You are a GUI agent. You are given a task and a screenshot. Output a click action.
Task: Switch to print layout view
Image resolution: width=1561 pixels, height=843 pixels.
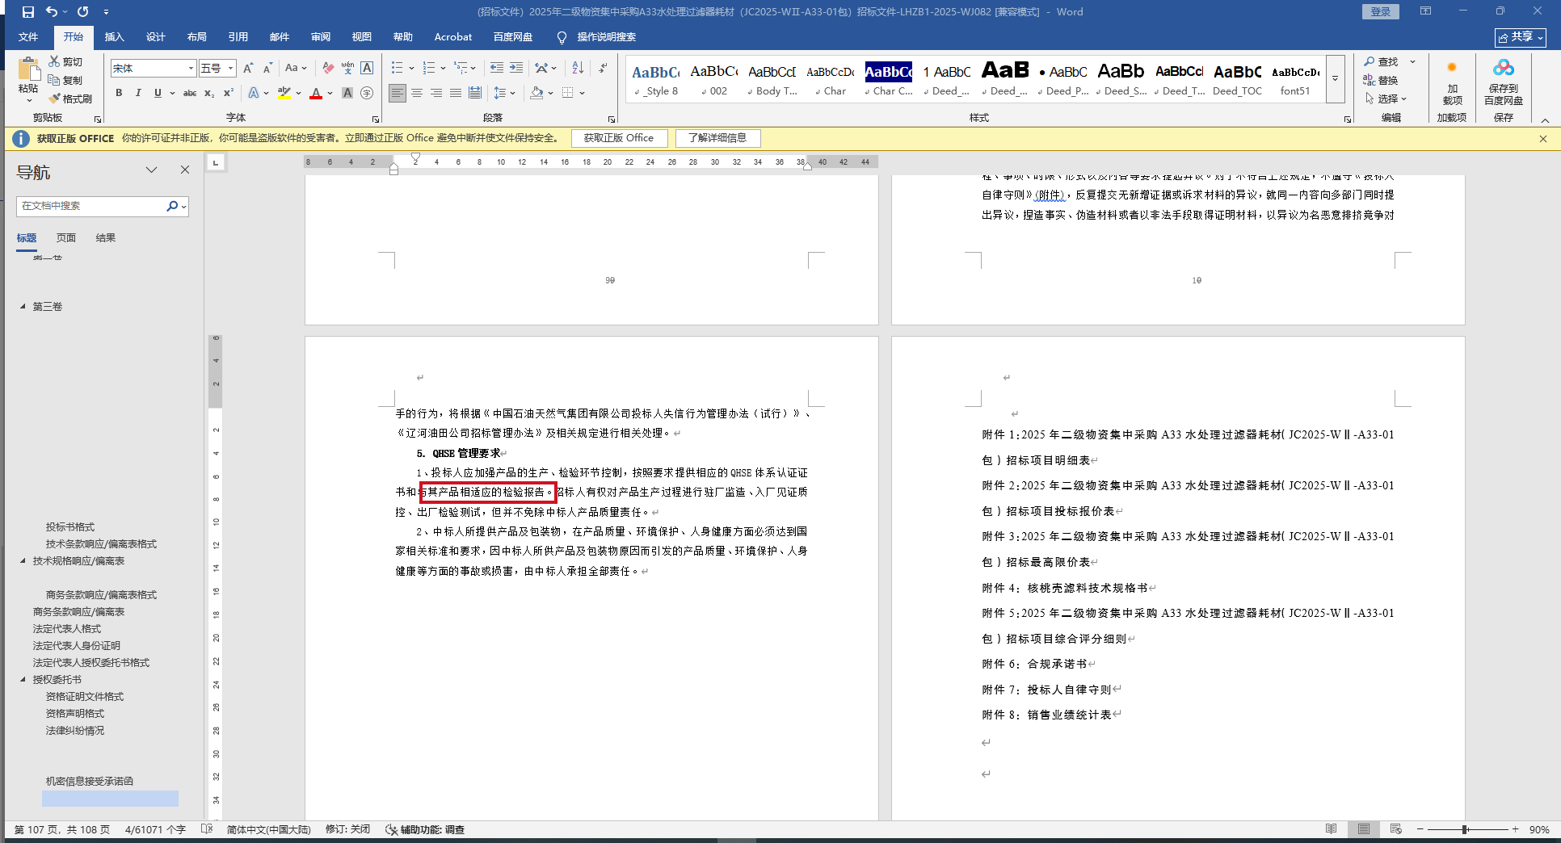pyautogui.click(x=1364, y=829)
